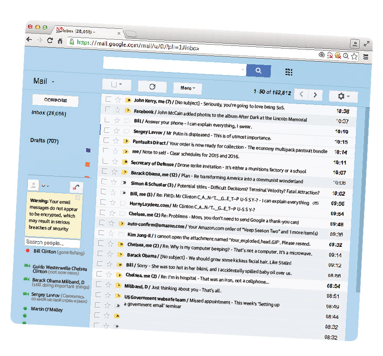
Task: Check the Bill Answer your phone email
Action: pos(107,120)
